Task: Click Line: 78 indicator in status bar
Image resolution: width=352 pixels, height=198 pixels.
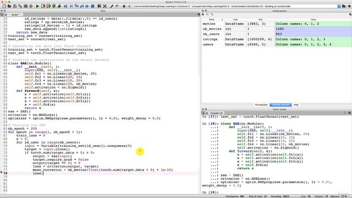Action: (x=306, y=196)
